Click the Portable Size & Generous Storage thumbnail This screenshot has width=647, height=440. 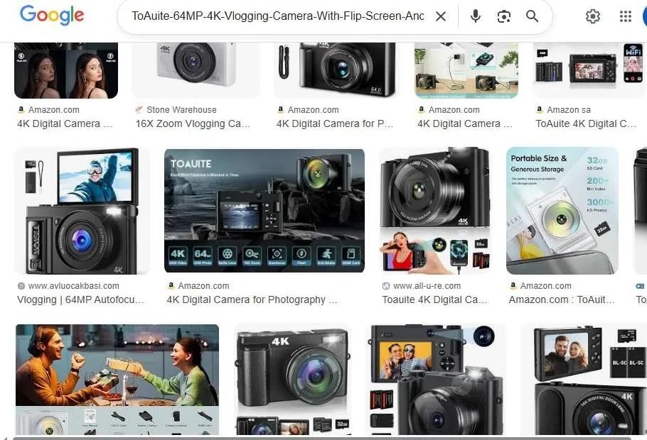pyautogui.click(x=562, y=210)
